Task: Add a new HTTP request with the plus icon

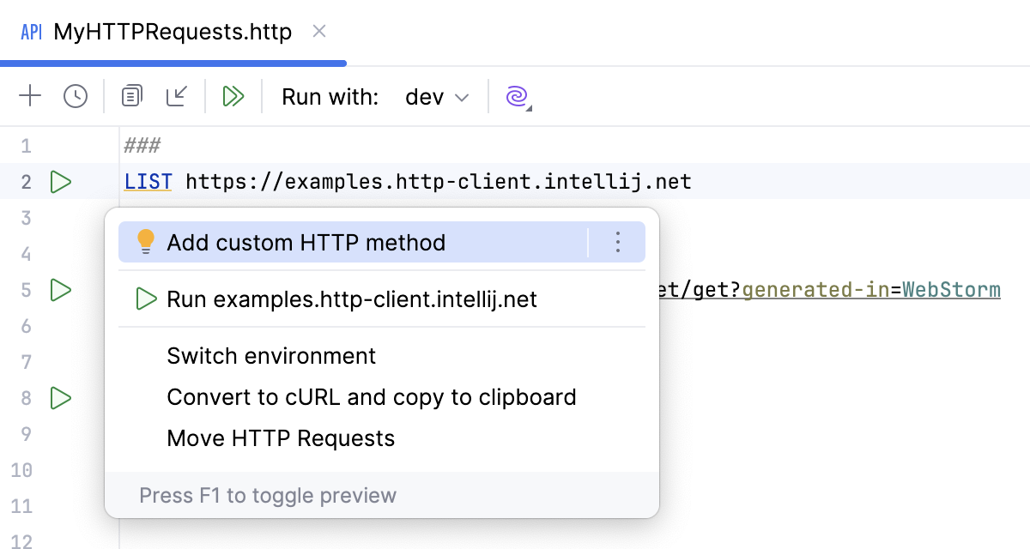Action: [29, 96]
